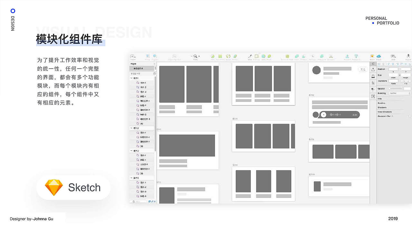412x232 pixels.
Task: Select the Rotate tool icon
Action: tap(228, 56)
